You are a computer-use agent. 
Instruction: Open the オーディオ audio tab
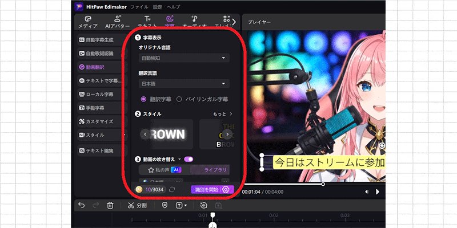(195, 22)
